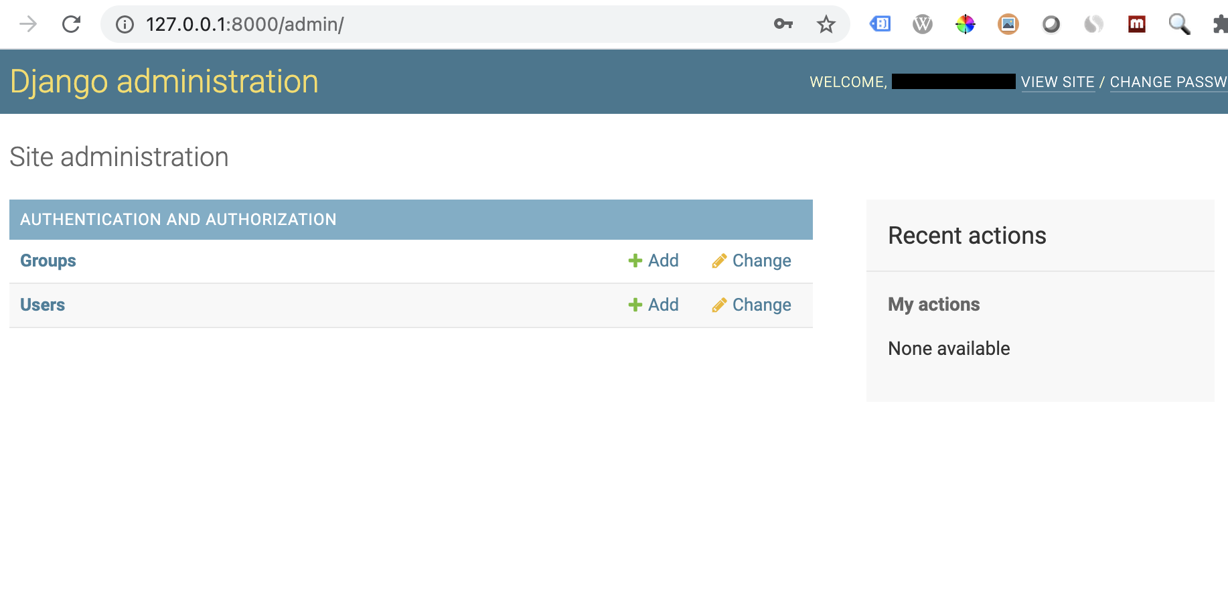Change existing Groups
1228x600 pixels.
[x=751, y=260]
